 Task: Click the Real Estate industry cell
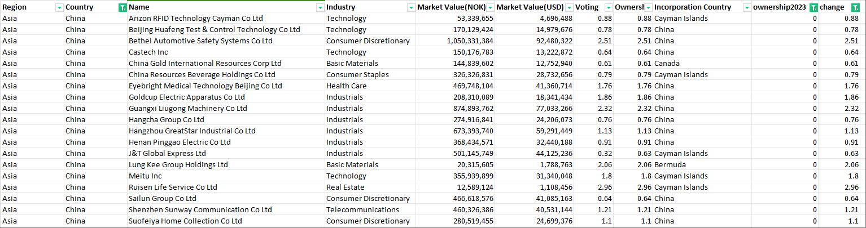click(345, 187)
